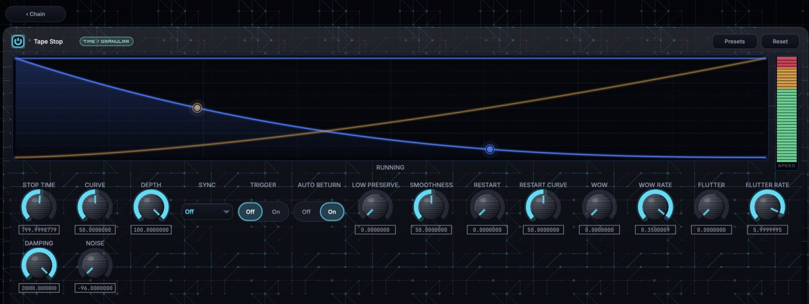Click the Damping knob
809x304 pixels.
coord(39,265)
